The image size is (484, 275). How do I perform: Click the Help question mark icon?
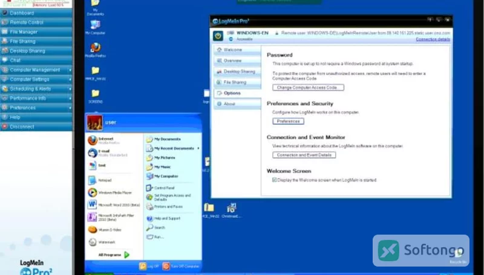[4, 117]
